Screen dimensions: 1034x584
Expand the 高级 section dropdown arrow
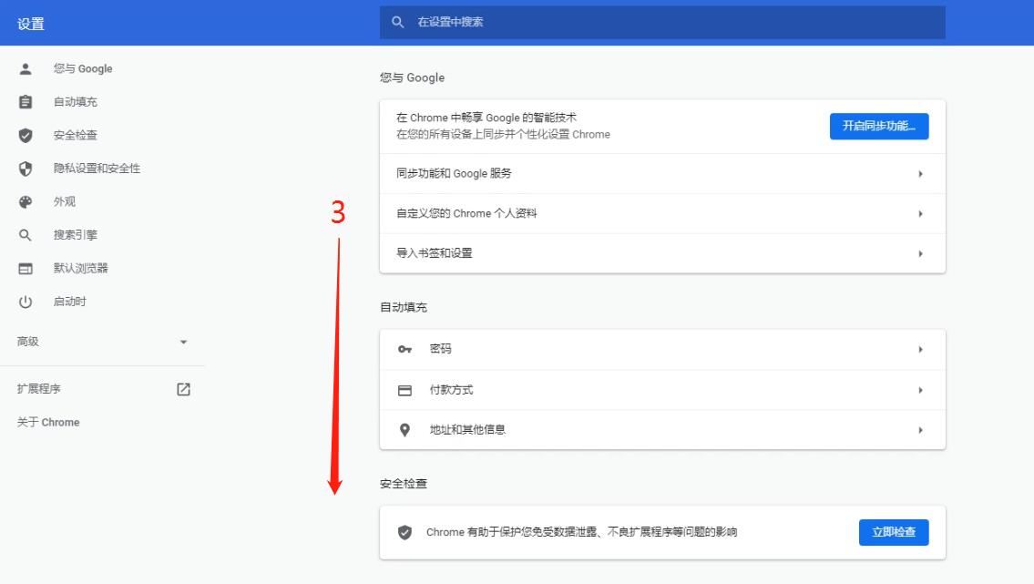pyautogui.click(x=183, y=343)
